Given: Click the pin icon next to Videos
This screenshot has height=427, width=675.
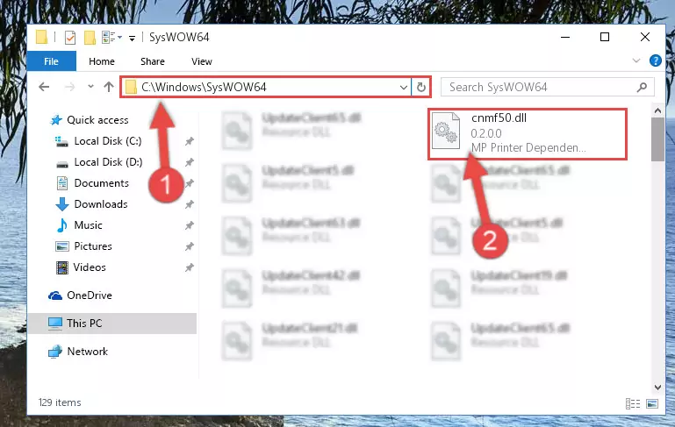Looking at the screenshot, I should click(190, 267).
